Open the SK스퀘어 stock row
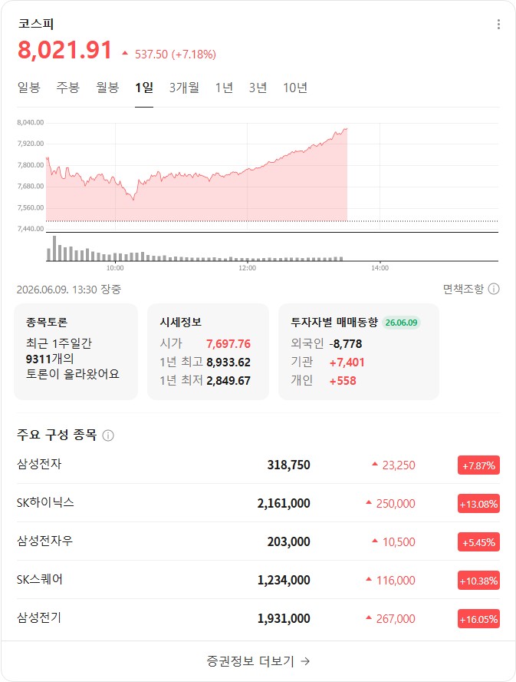The width and height of the screenshot is (516, 682). click(x=258, y=580)
